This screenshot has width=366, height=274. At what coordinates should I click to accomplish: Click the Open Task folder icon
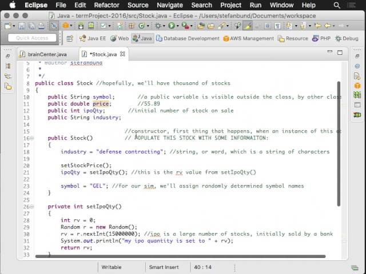coord(211,26)
